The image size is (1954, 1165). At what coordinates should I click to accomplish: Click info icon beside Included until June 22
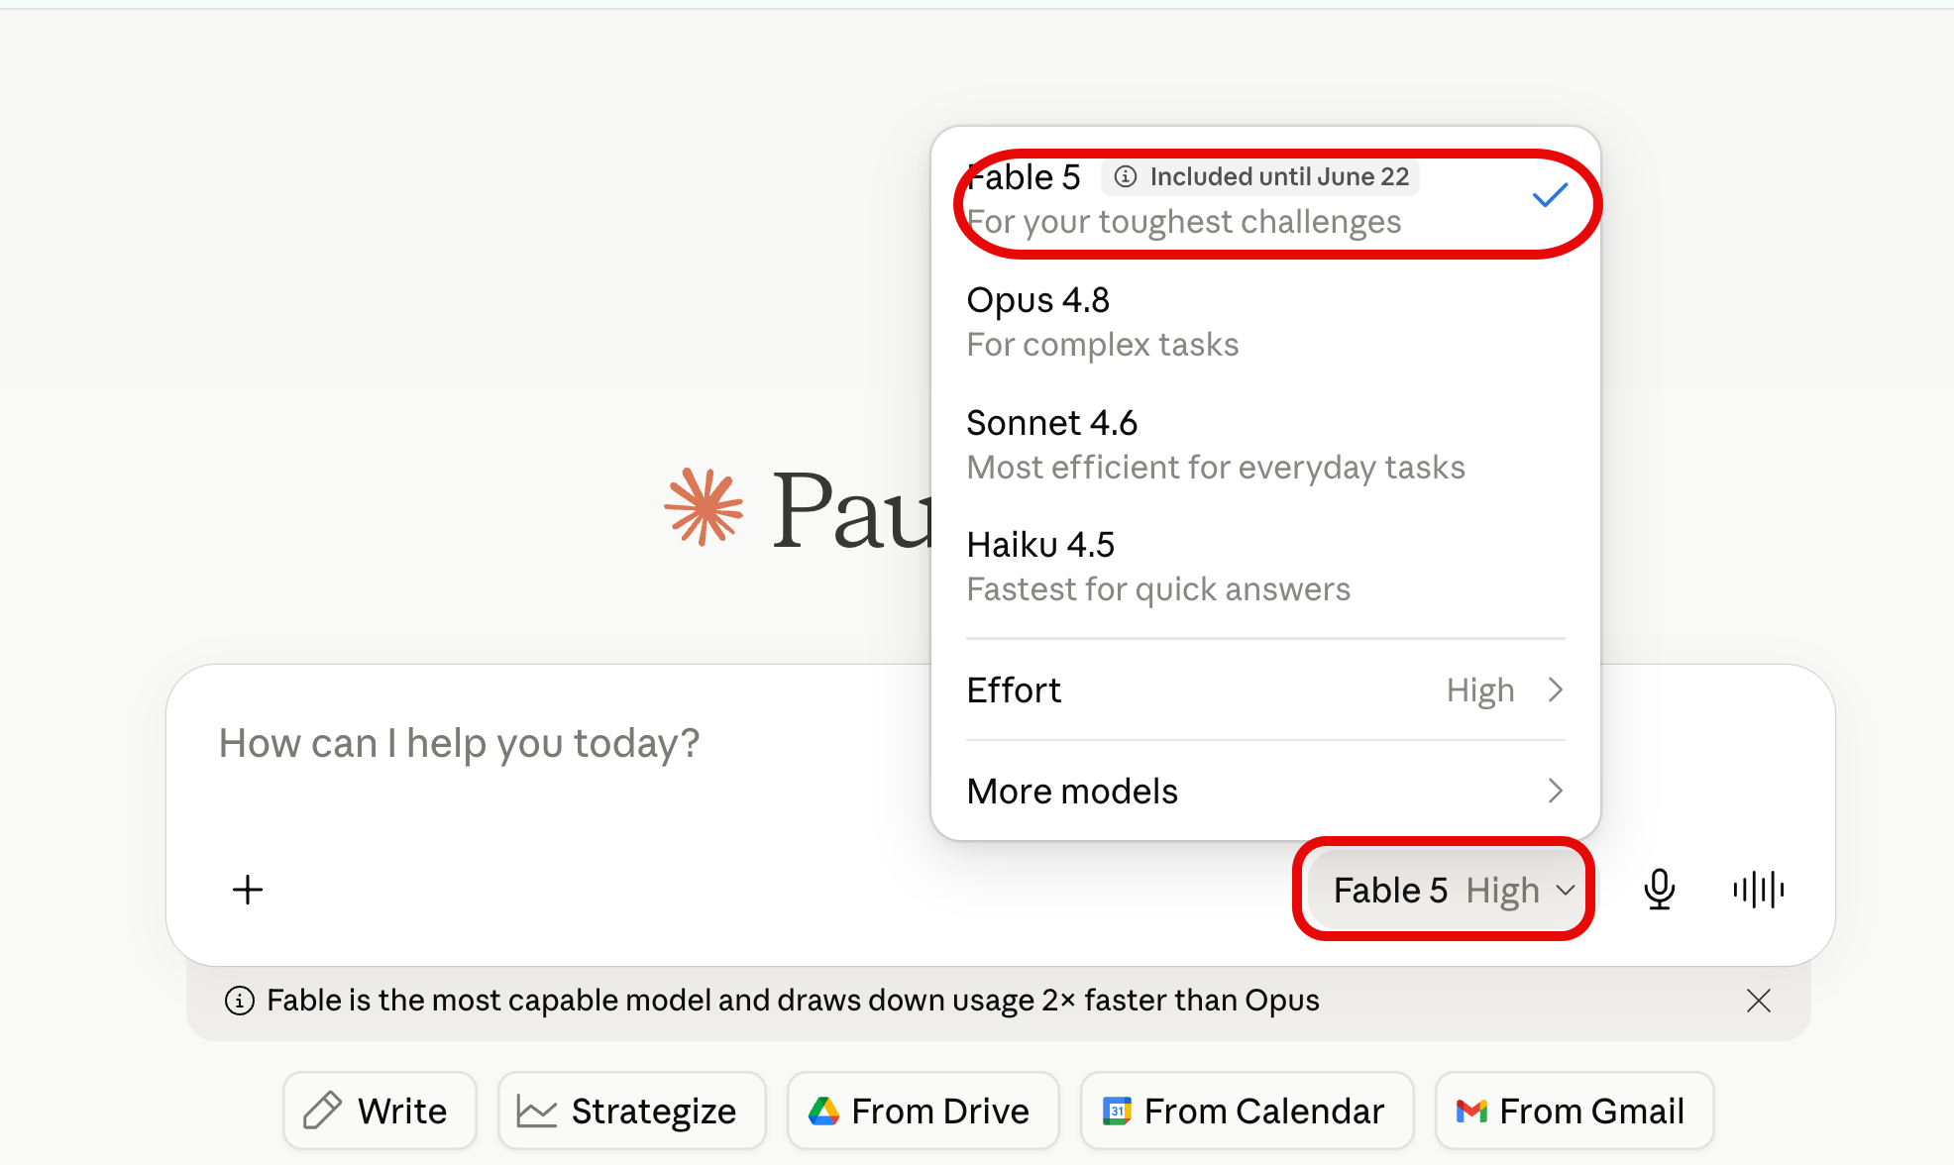click(1126, 176)
